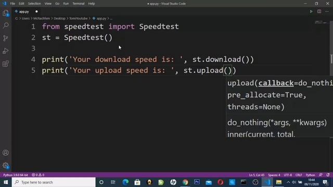Change encoding via UTF-8 status
Viewport: 333px width, 187px height.
click(x=288, y=175)
